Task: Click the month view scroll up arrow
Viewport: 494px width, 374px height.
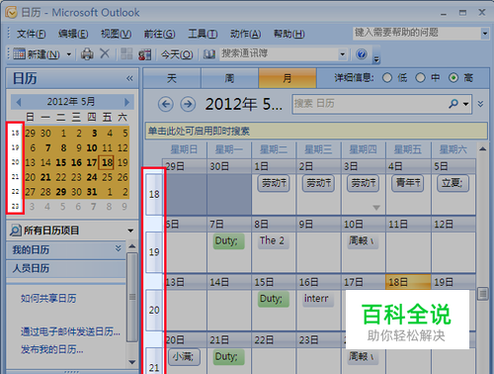Action: point(482,149)
